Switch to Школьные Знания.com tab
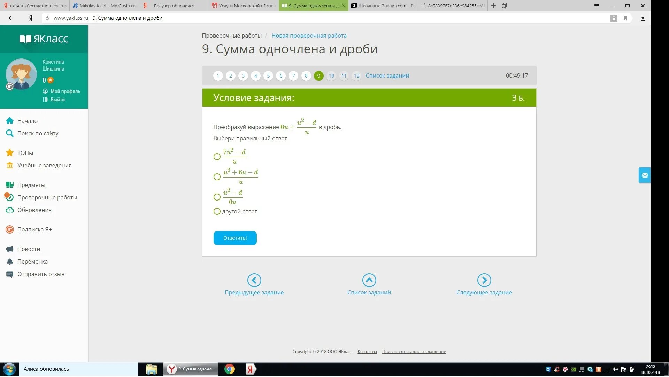This screenshot has height=377, width=669. coord(383,6)
